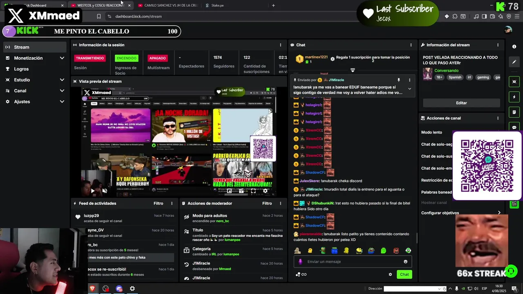This screenshot has width=523, height=294.
Task: Expand Ajustes sidebar menu
Action: (35, 102)
